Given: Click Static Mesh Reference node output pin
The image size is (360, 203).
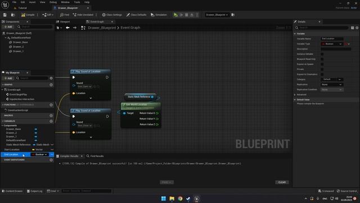Looking at the screenshot, I should 152,97.
